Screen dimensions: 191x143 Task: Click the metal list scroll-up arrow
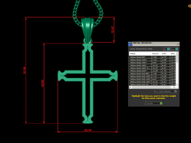[x=177, y=53]
